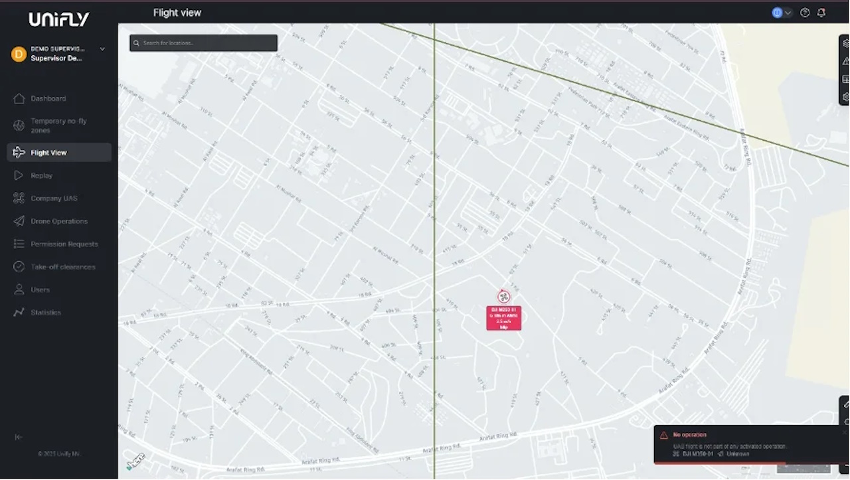Open the map layers panel icon
Image resolution: width=850 pixels, height=480 pixels.
coord(845,43)
